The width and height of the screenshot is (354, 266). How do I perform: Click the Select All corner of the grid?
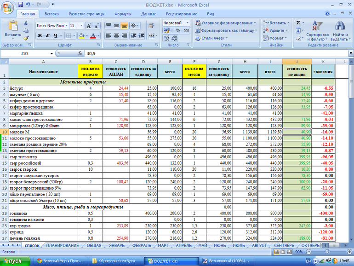coord(4,62)
